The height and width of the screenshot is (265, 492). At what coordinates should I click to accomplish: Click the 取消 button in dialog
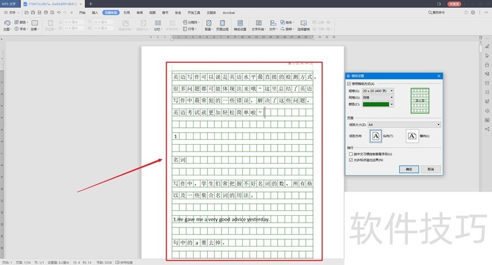[x=430, y=169]
